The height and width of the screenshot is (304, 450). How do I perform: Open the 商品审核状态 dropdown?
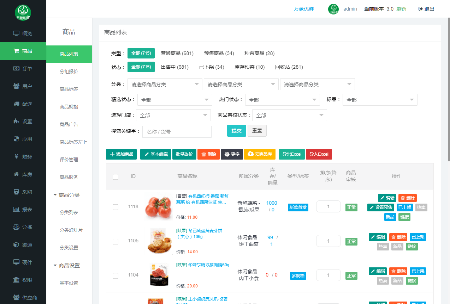point(290,115)
